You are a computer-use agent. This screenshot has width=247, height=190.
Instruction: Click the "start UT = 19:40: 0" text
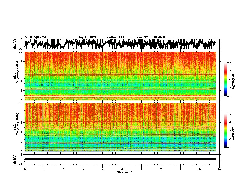pos(151,37)
